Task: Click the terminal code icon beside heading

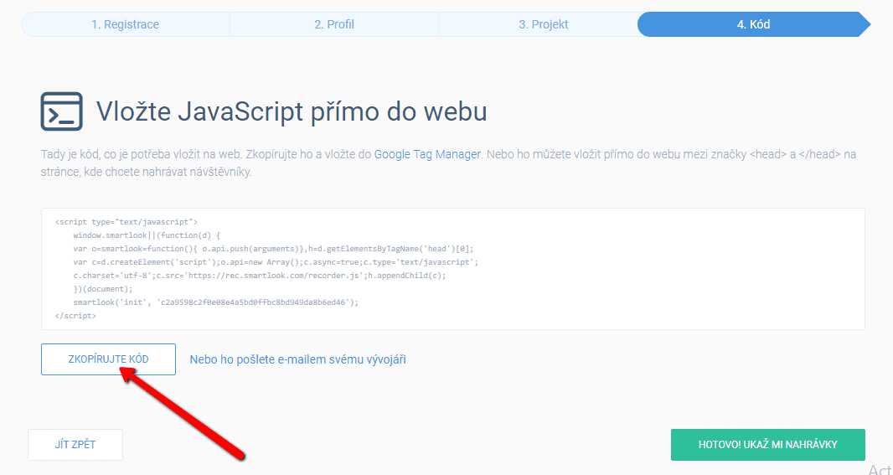Action: coord(61,111)
